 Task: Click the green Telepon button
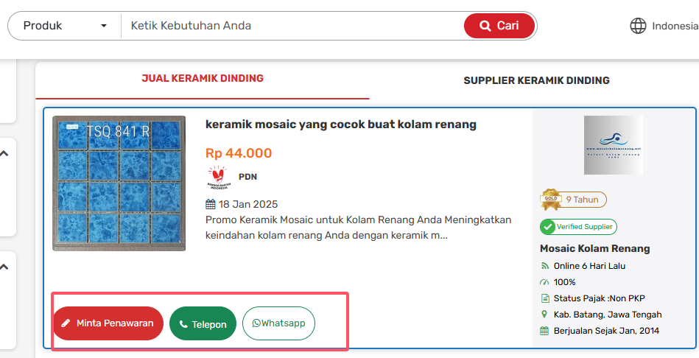pos(203,324)
